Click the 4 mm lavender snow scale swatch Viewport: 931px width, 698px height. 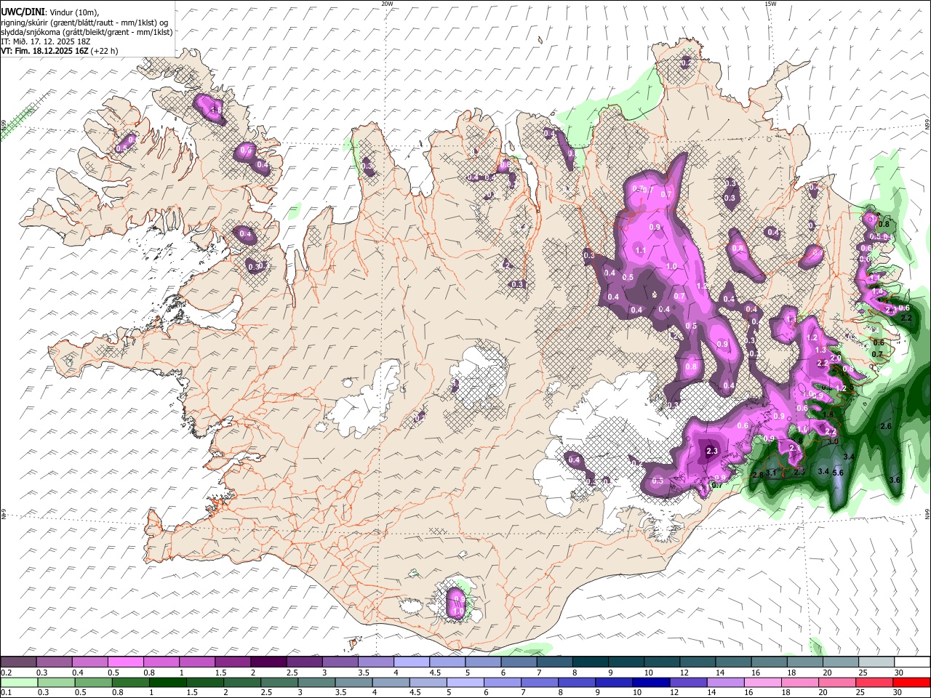pos(410,662)
